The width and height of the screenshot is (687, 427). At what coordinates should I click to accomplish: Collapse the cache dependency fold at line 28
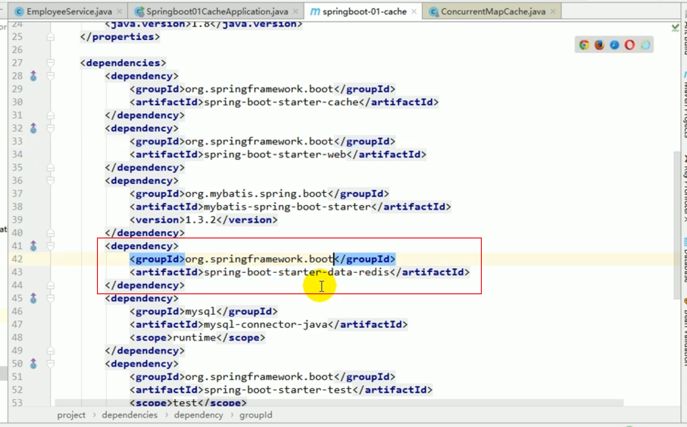tap(50, 76)
